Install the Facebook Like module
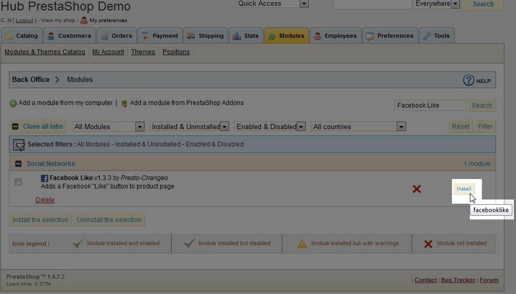The height and width of the screenshot is (294, 516). point(464,189)
